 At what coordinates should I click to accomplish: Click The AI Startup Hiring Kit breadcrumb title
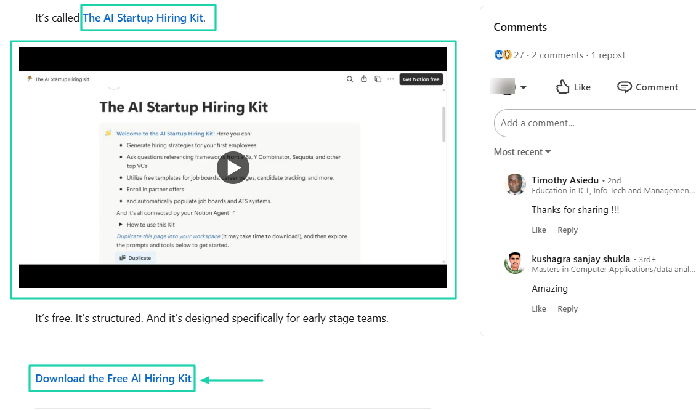click(62, 79)
